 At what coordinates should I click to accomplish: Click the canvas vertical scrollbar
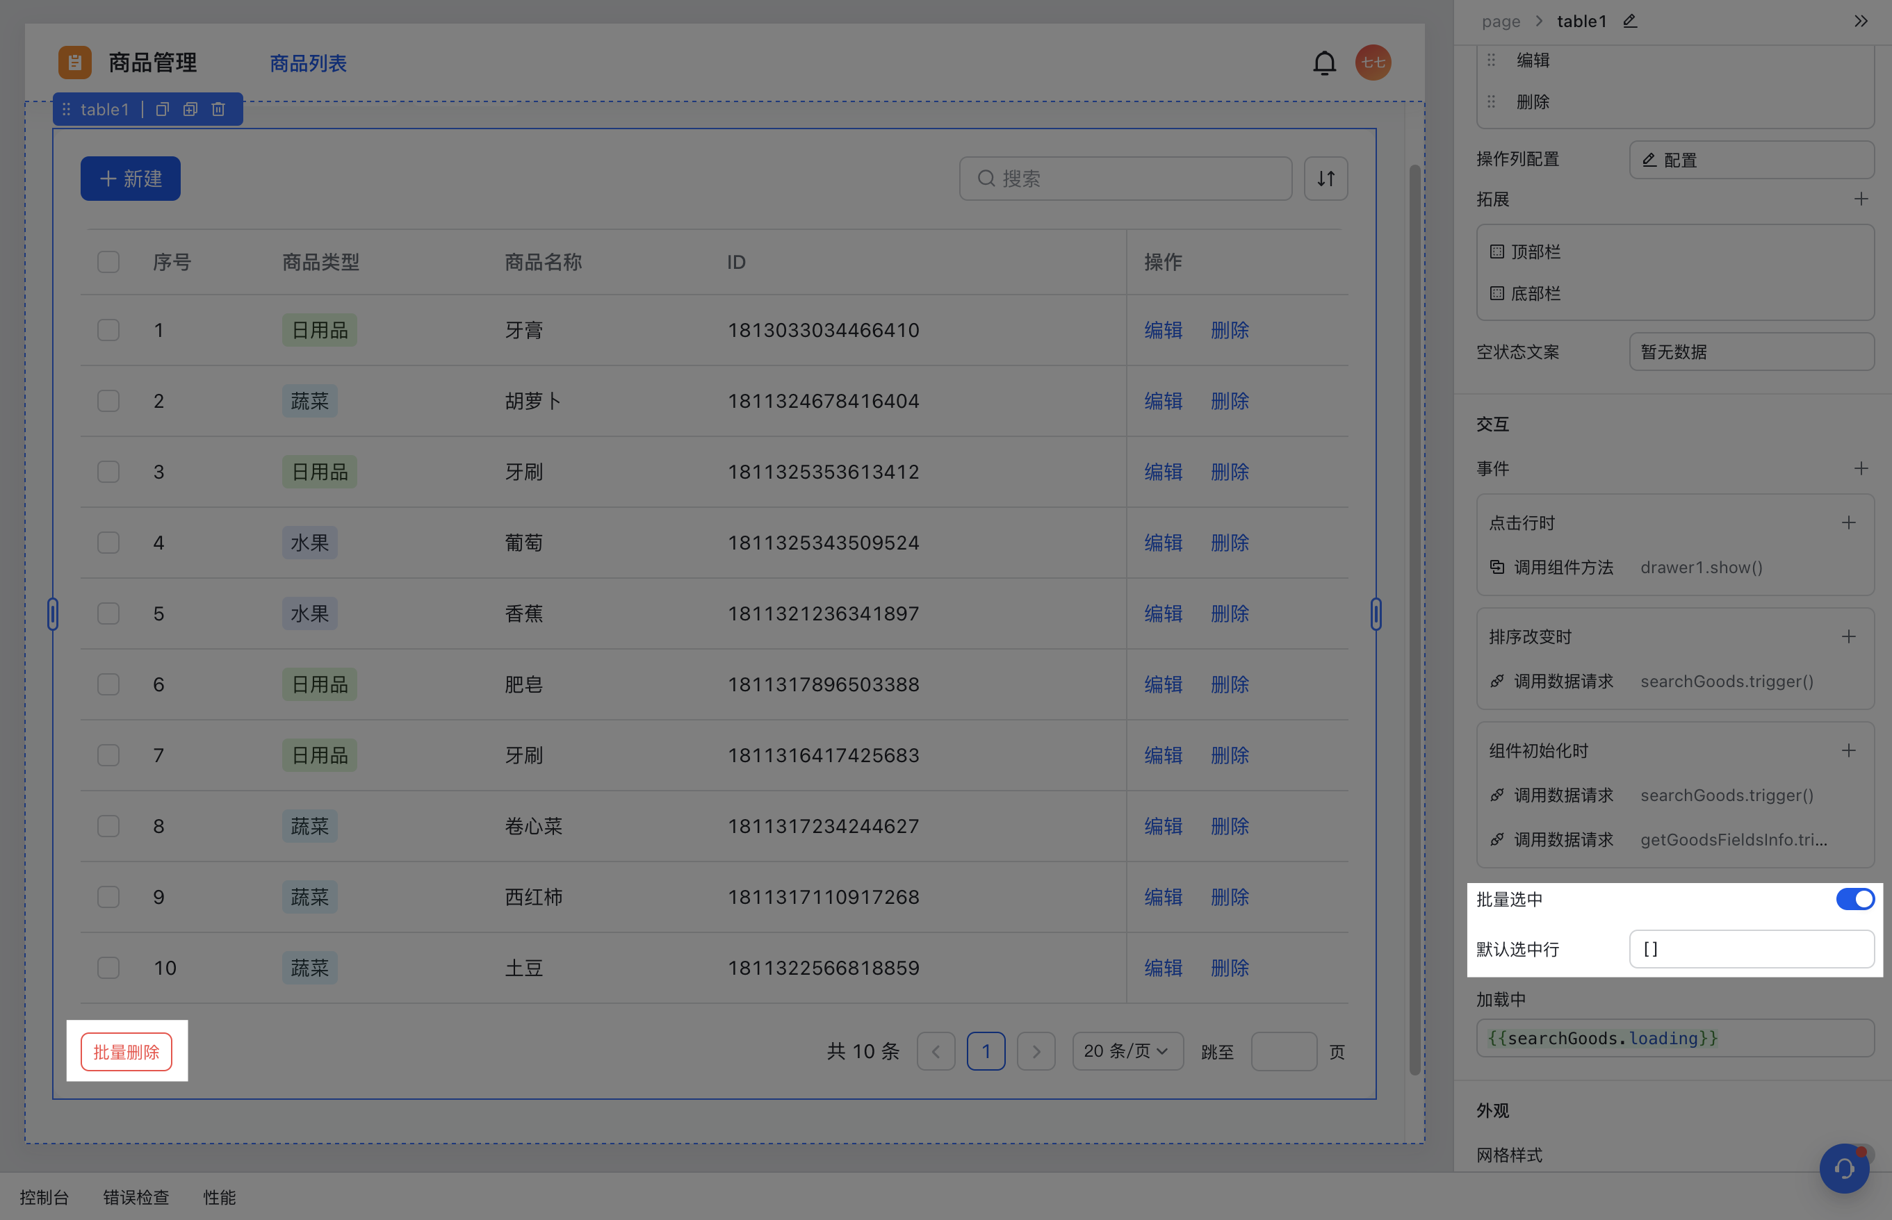[x=1414, y=620]
